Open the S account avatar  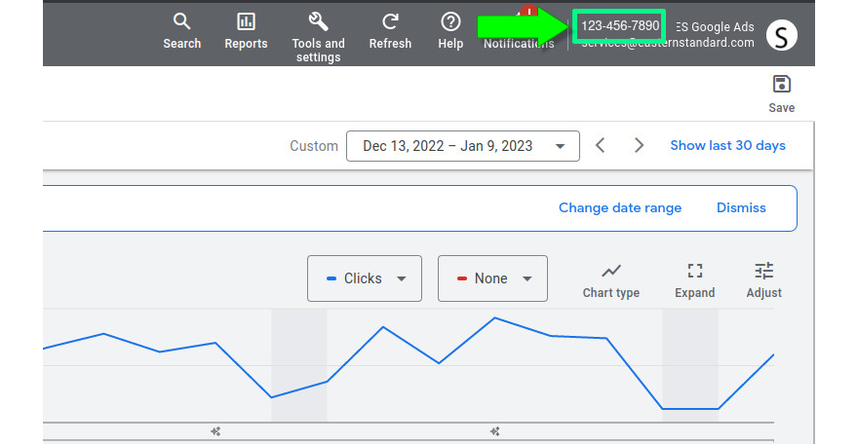point(781,35)
